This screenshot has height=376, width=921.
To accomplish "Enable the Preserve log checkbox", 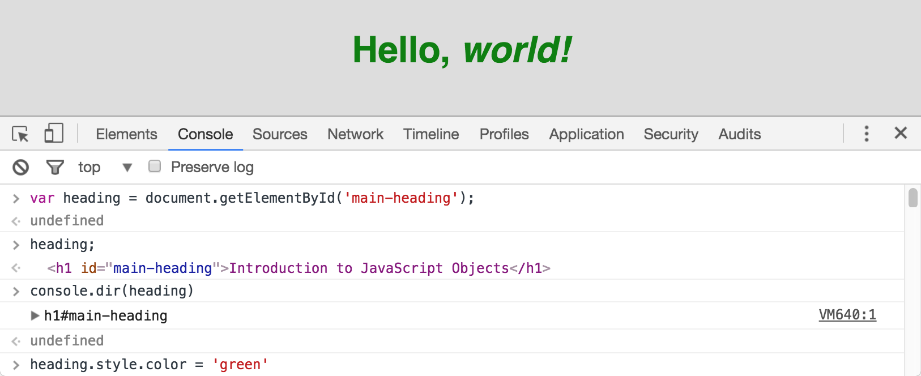I will pos(155,166).
